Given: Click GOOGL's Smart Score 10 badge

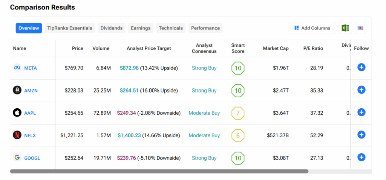Looking at the screenshot, I should [238, 158].
